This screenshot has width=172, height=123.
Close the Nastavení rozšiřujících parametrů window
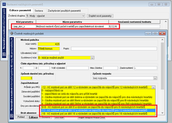click(x=166, y=4)
